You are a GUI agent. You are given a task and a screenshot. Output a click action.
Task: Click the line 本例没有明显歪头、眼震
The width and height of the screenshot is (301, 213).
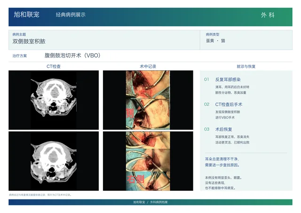click(223, 178)
